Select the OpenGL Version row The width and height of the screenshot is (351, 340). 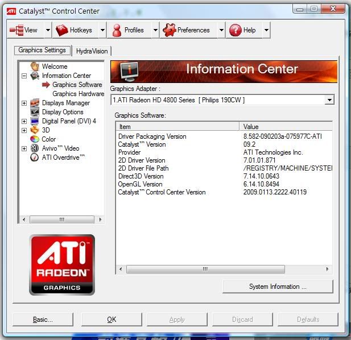pos(224,184)
